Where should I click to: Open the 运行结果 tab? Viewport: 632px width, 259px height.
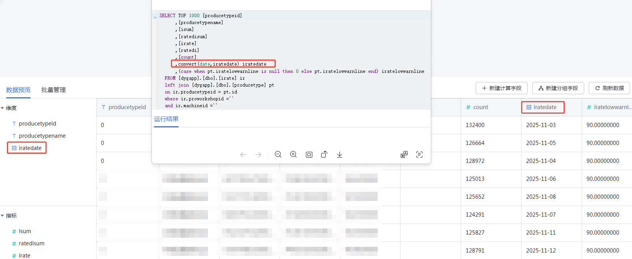pyautogui.click(x=166, y=119)
